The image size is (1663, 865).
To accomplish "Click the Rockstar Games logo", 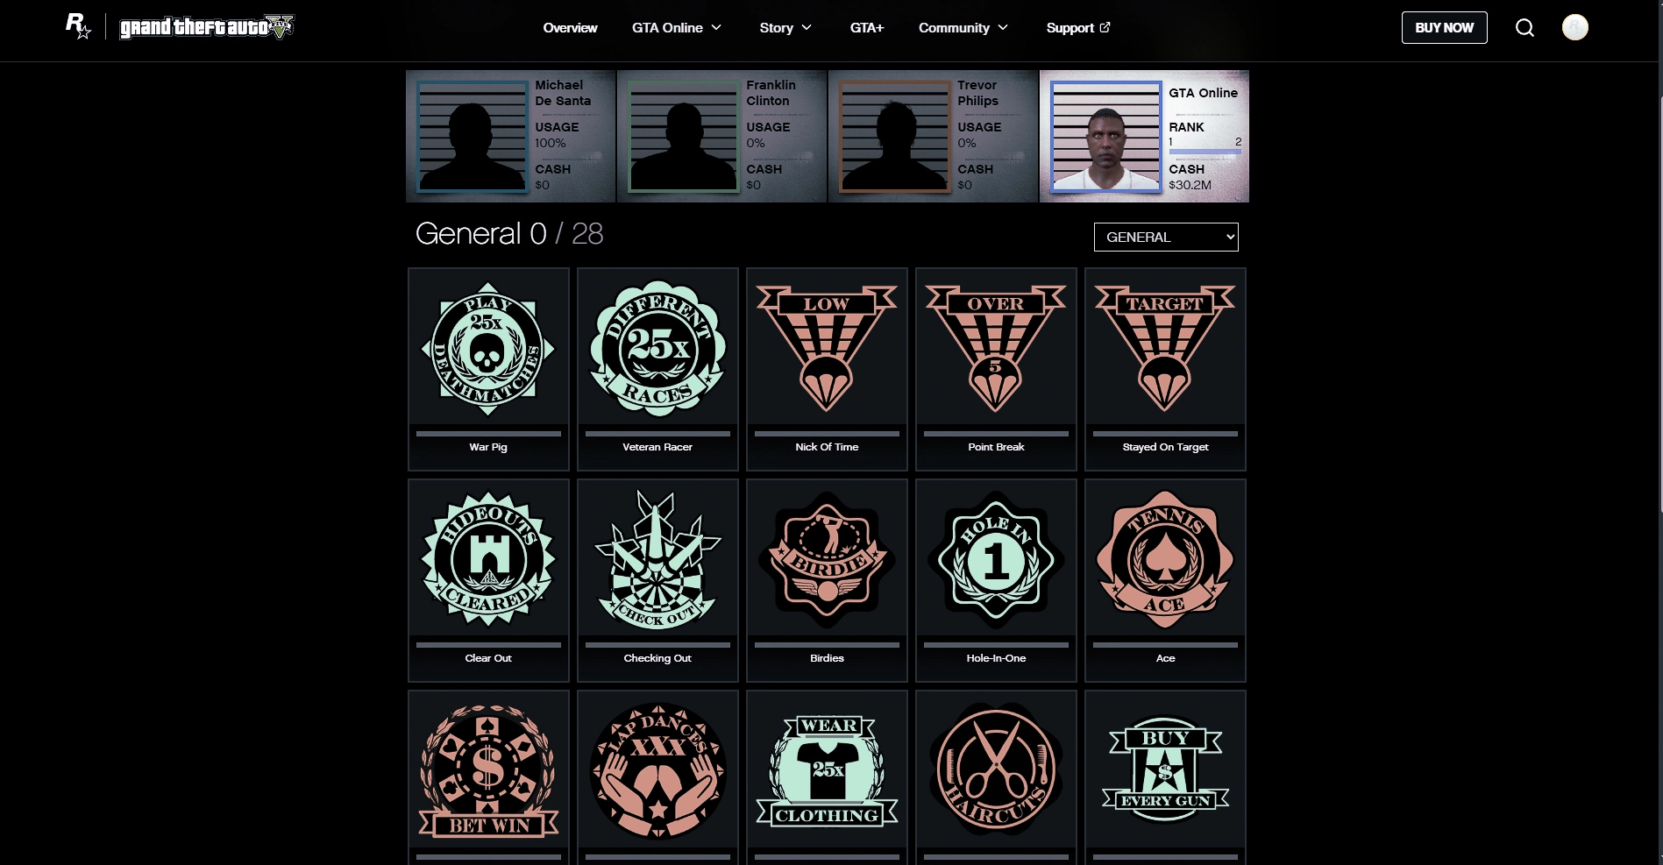I will [x=78, y=26].
